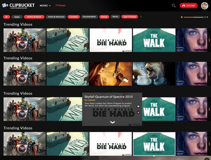Image resolution: width=211 pixels, height=160 pixels.
Task: Advance third Trending Videos row with red arrow
Action: point(209,109)
